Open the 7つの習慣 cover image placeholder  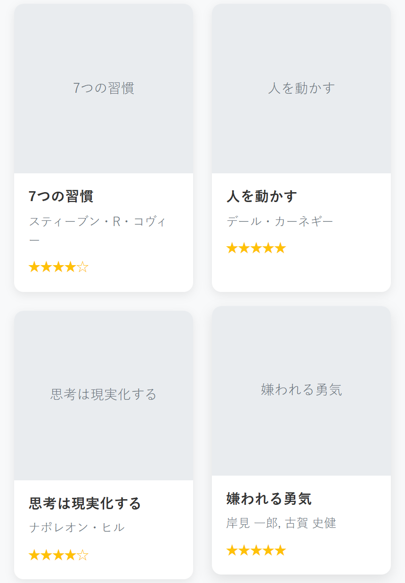click(104, 89)
